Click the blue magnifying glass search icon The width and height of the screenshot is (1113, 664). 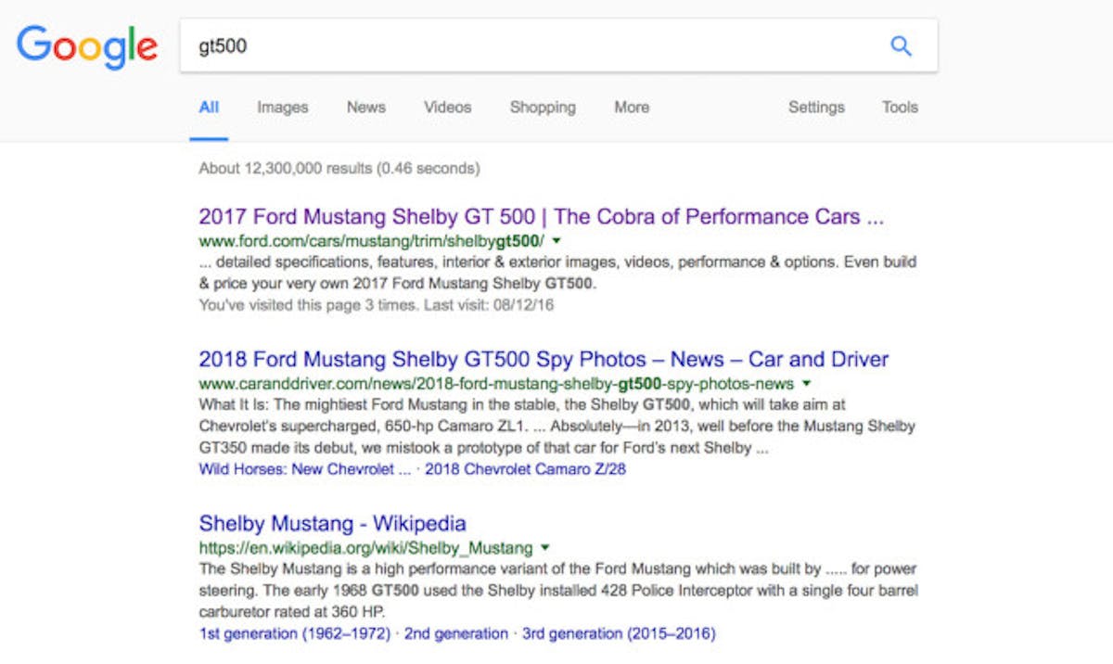[900, 44]
